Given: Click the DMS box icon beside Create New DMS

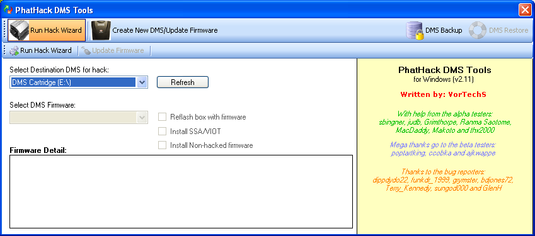Looking at the screenshot, I should [101, 30].
